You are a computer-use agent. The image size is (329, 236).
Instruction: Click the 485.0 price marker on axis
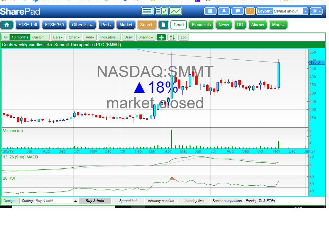317,63
